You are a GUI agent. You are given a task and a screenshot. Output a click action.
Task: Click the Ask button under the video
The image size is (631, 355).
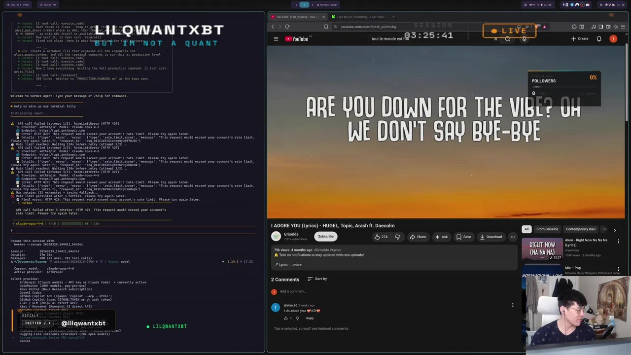pyautogui.click(x=441, y=237)
